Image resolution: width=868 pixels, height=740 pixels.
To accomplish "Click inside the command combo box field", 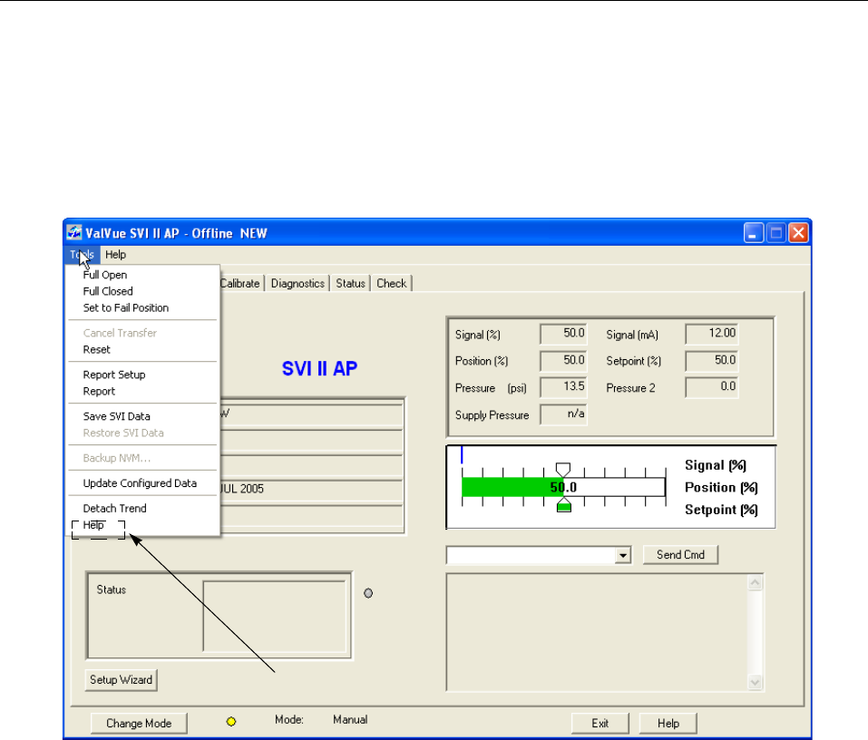I will [x=531, y=555].
